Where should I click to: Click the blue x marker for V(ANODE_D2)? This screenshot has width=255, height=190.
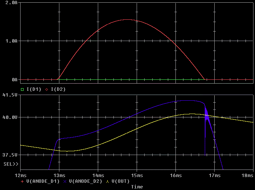tap(65, 181)
